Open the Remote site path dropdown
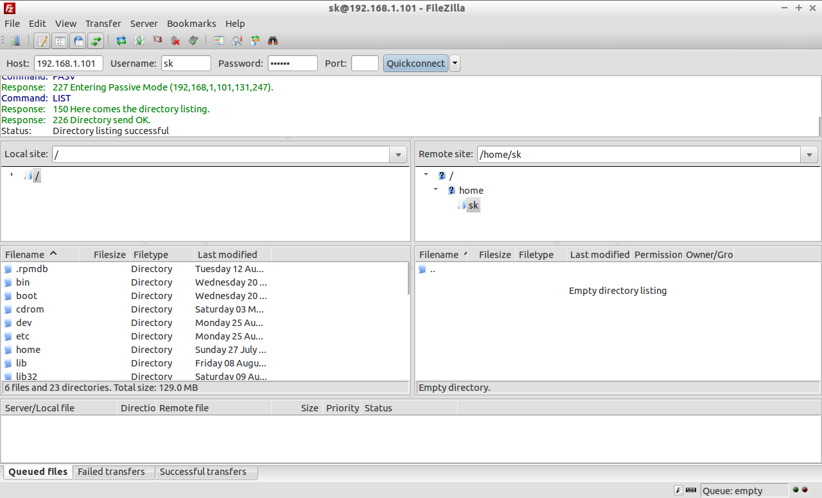 (x=809, y=155)
